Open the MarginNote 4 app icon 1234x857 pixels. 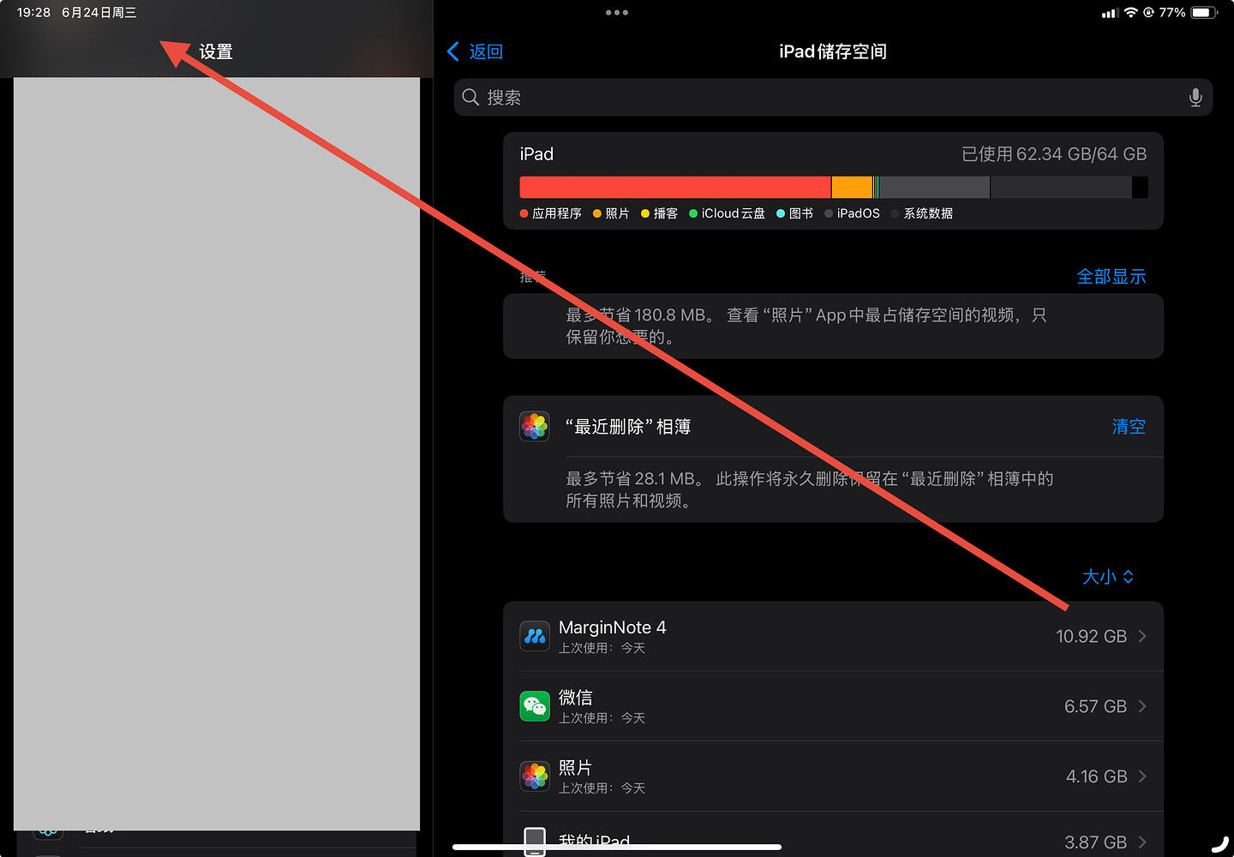coord(535,636)
